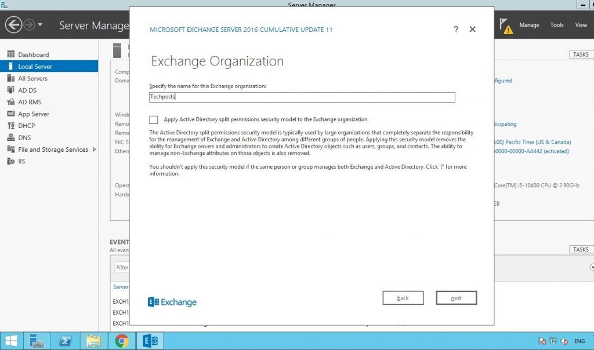This screenshot has height=350, width=594.
Task: Launch PowerShell from taskbar
Action: tap(65, 341)
